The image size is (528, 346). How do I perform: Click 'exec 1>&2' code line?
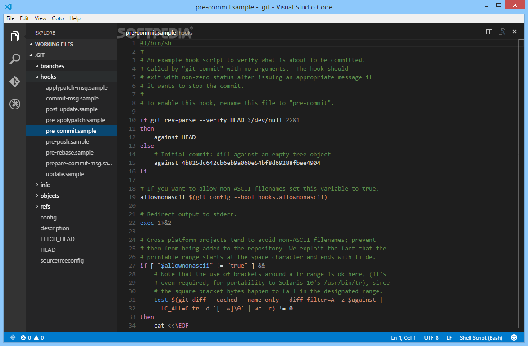pyautogui.click(x=155, y=223)
